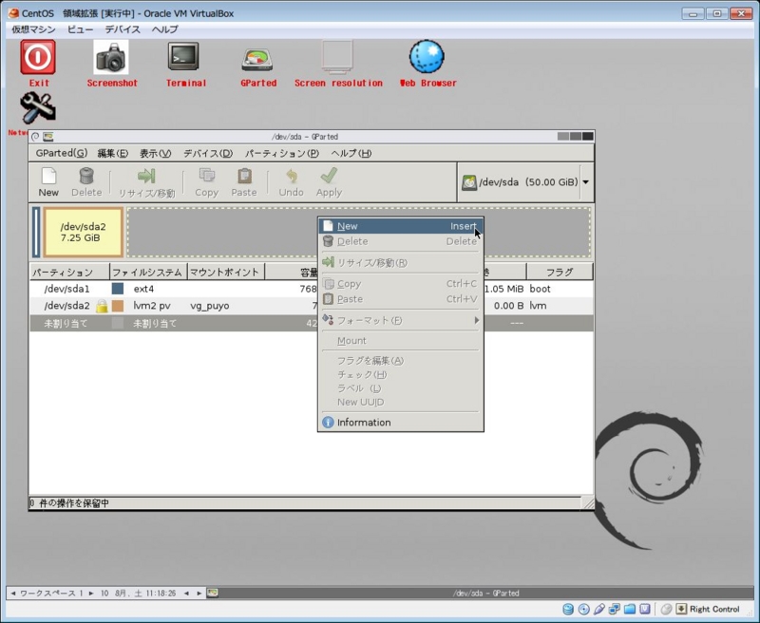Open the 編集(E) menu
Screen dimensions: 760x623
click(112, 153)
